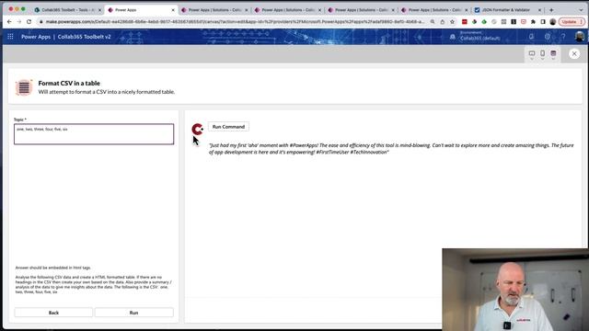Open the Chrome profile avatar
Image resolution: width=589 pixels, height=331 pixels.
[x=553, y=22]
